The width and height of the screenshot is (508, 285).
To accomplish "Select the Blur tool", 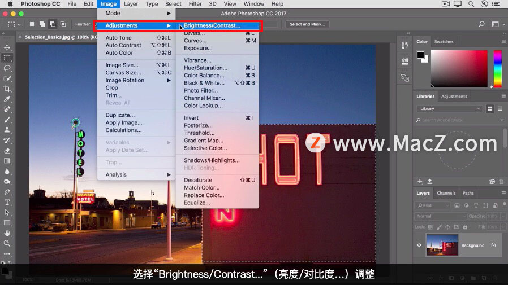I will 7,171.
